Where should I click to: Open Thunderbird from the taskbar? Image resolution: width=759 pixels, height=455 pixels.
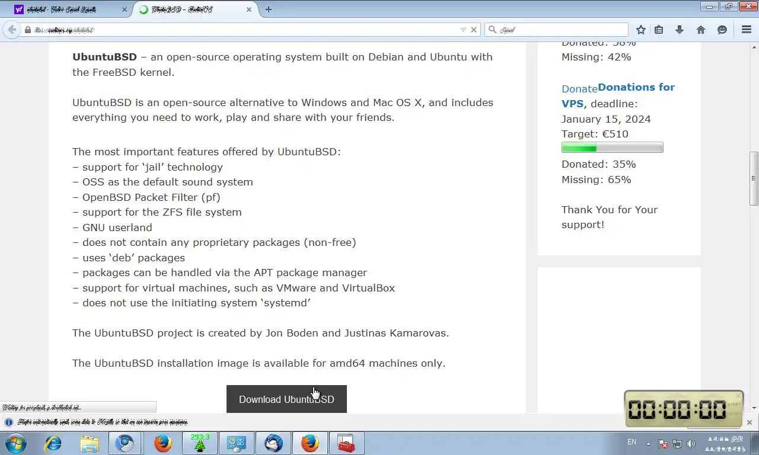273,443
